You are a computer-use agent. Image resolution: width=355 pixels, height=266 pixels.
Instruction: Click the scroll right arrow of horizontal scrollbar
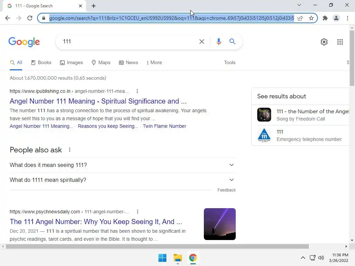click(346, 246)
